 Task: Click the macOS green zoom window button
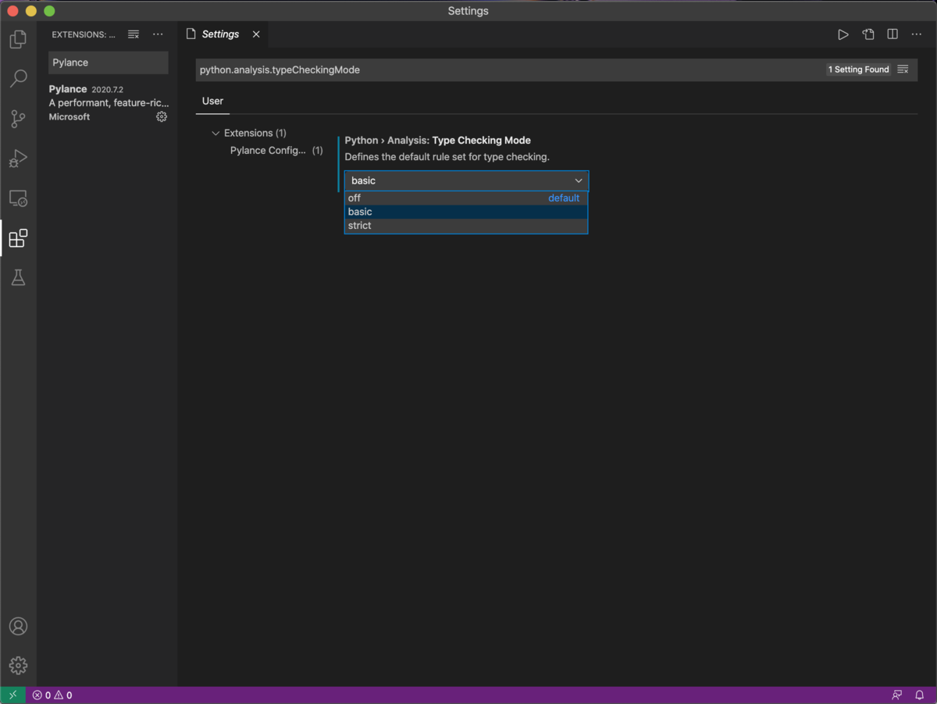49,11
